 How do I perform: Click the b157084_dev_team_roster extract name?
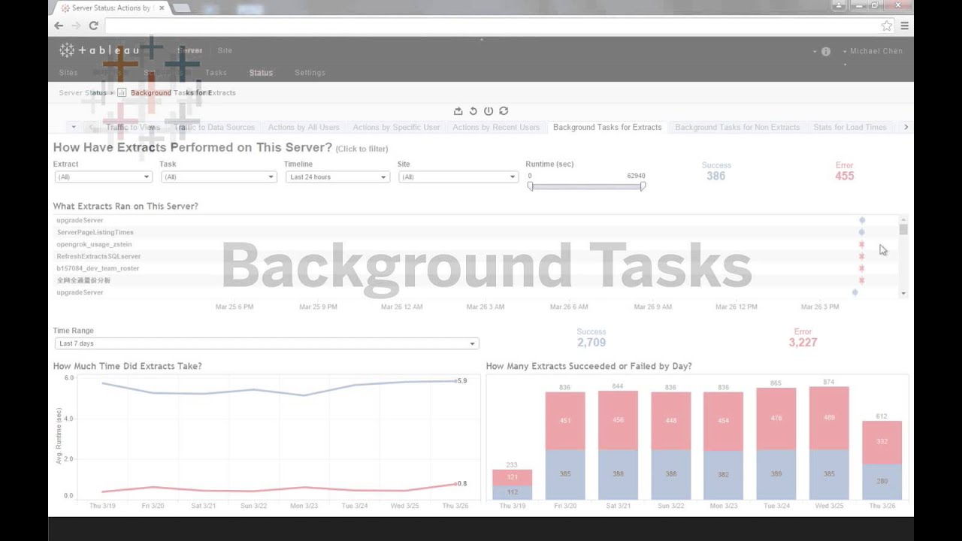[x=98, y=268]
